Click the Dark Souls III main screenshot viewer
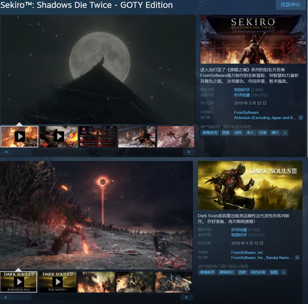308x304 pixels. 96,215
